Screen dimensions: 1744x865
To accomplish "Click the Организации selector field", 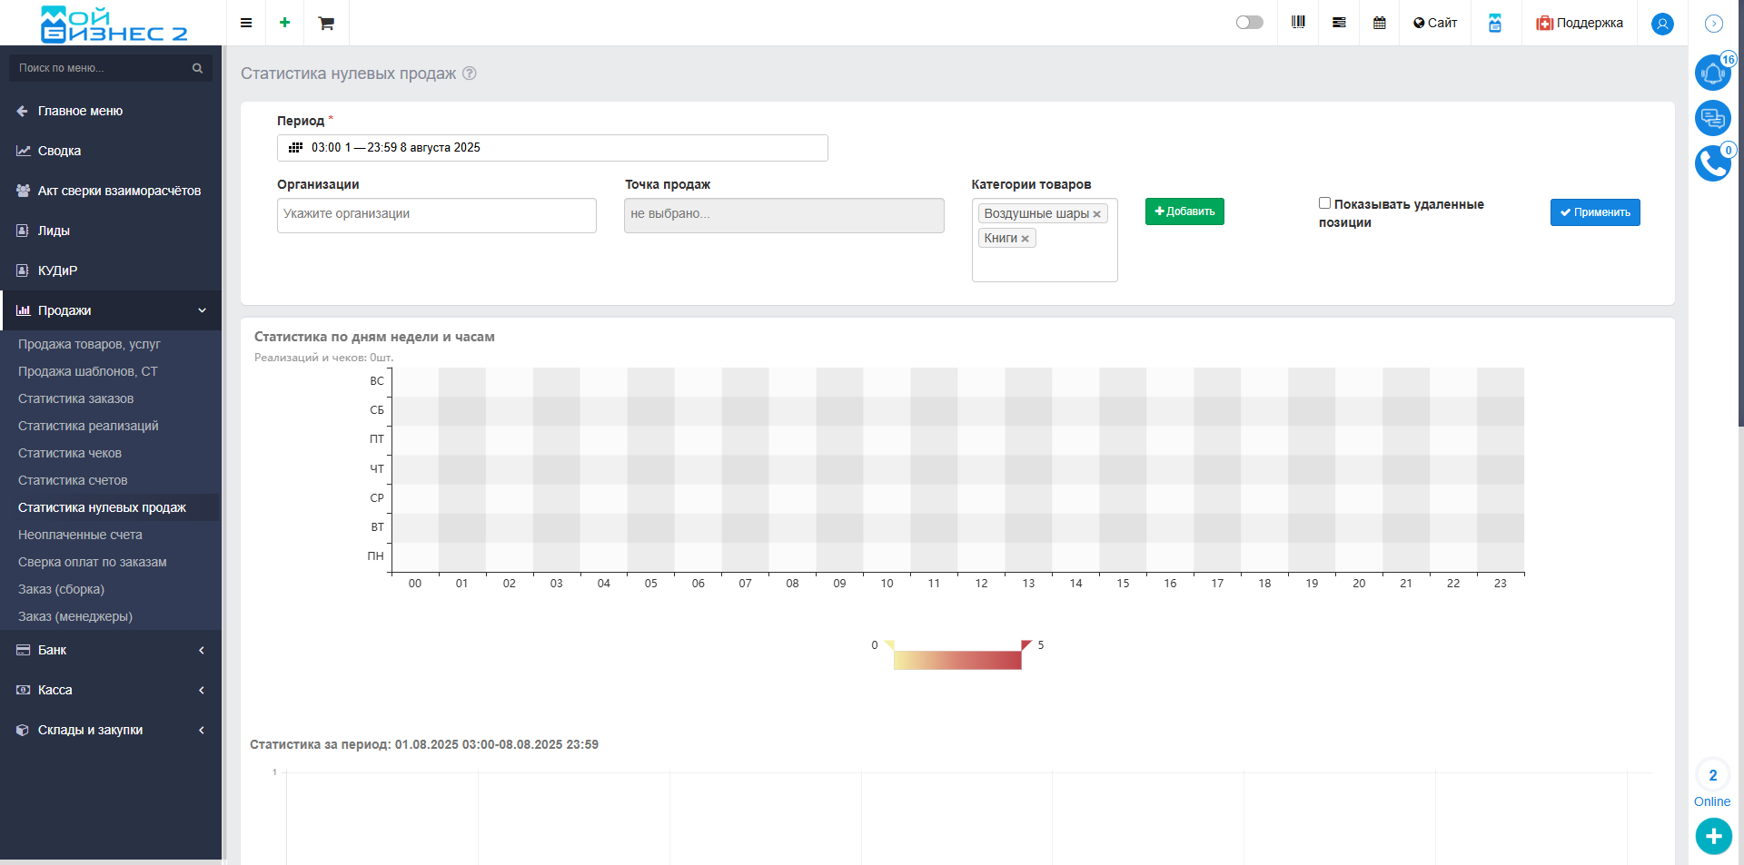I will pos(437,215).
